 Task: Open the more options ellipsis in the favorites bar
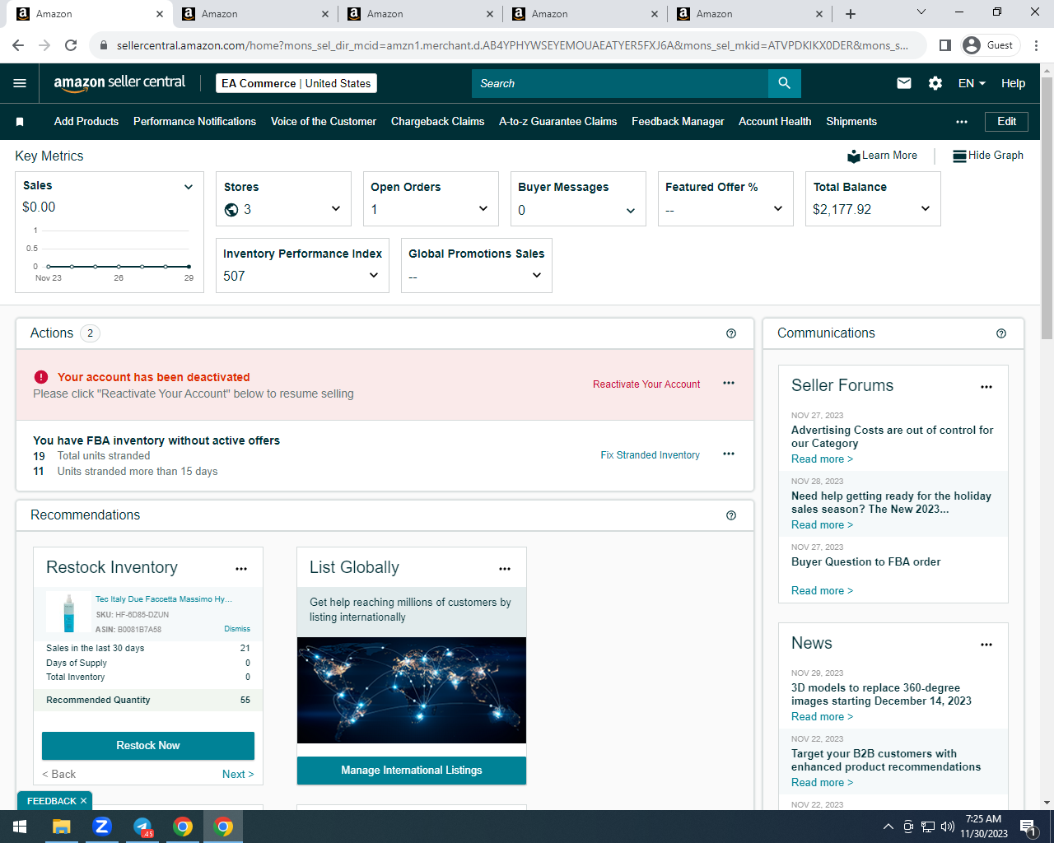pyautogui.click(x=962, y=122)
